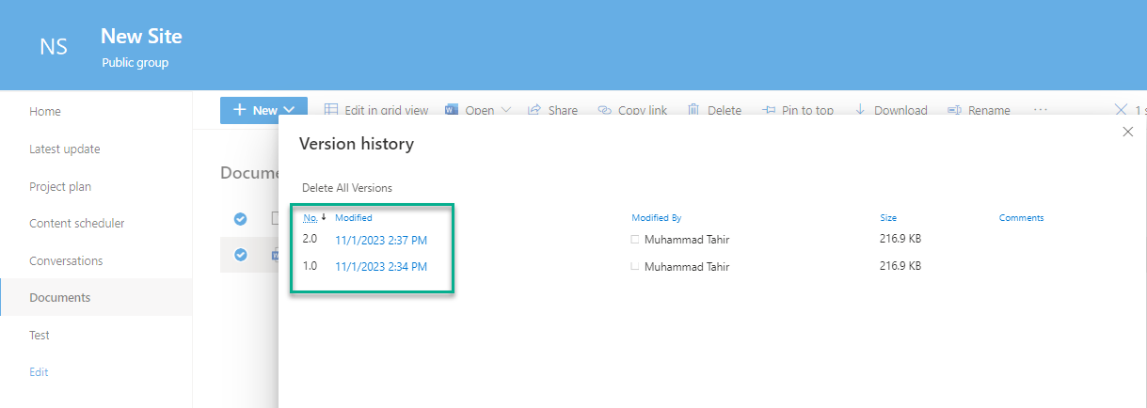Open Home in the left navigation
Image resolution: width=1147 pixels, height=408 pixels.
[45, 111]
